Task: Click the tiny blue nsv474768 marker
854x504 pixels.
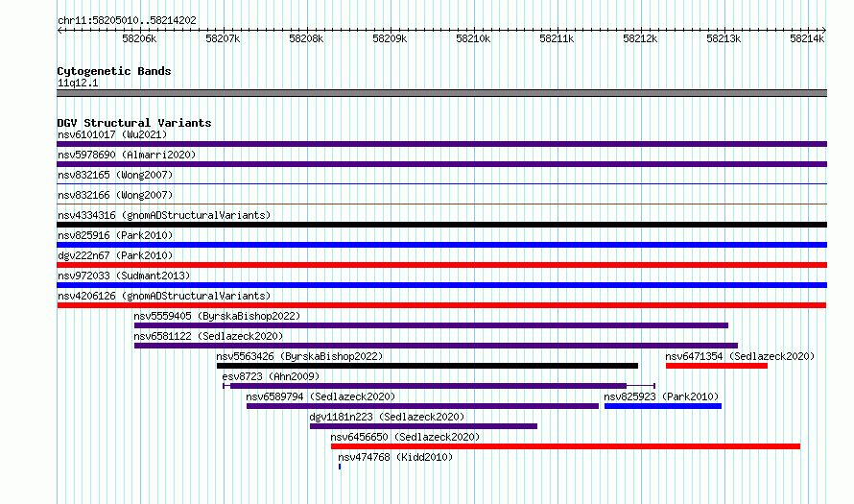Action: (x=340, y=467)
